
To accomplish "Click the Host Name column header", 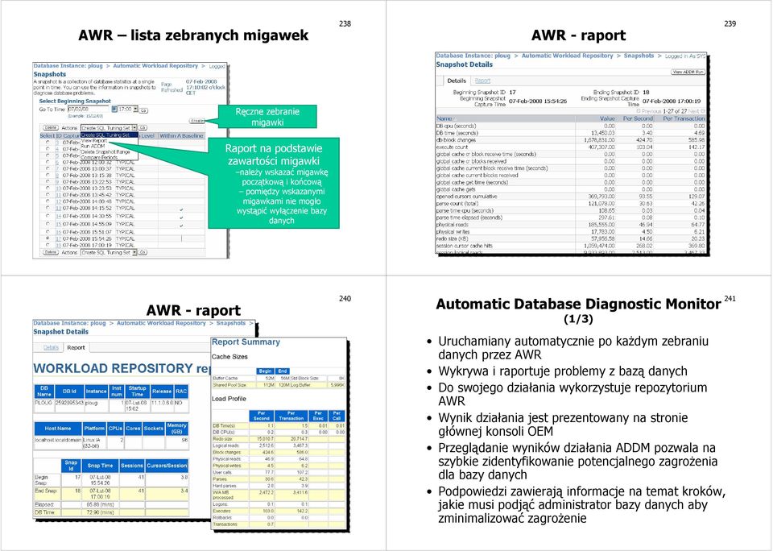I will coord(58,429).
